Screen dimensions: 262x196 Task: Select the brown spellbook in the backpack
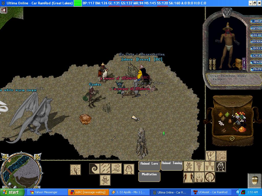tap(223, 118)
